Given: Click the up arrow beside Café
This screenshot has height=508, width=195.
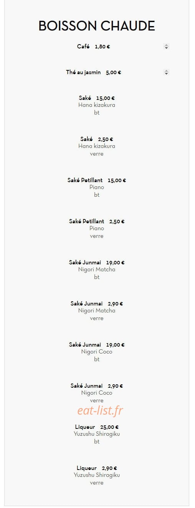Looking at the screenshot, I should 166,45.
